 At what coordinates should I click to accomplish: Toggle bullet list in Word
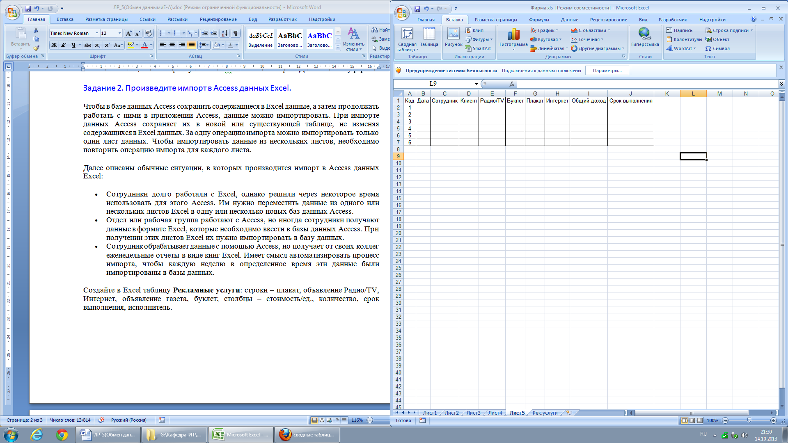point(163,33)
